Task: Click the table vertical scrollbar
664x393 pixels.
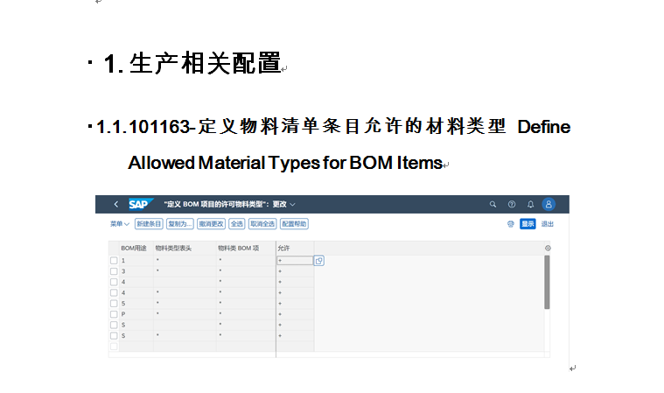Action: (547, 282)
